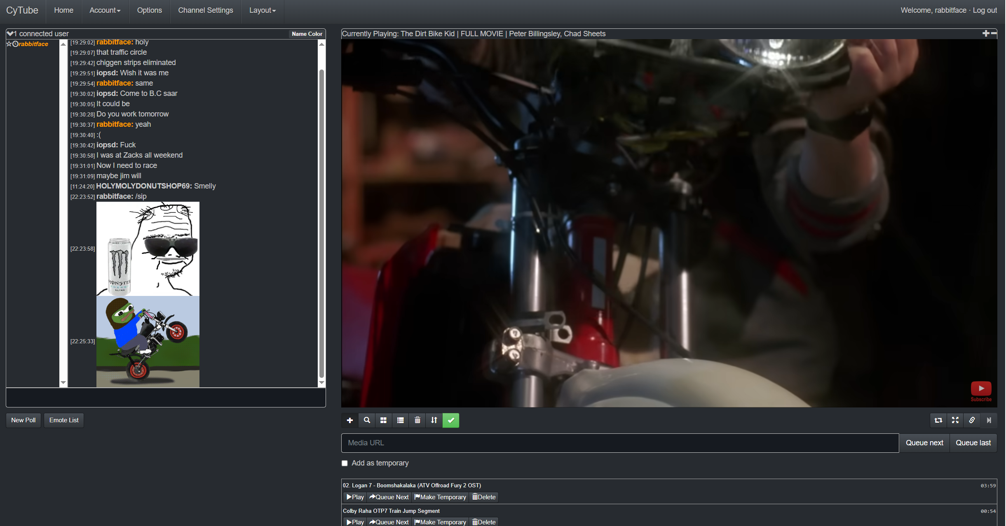This screenshot has width=1006, height=526.
Task: Select rabbitface in the user list
Action: click(33, 44)
